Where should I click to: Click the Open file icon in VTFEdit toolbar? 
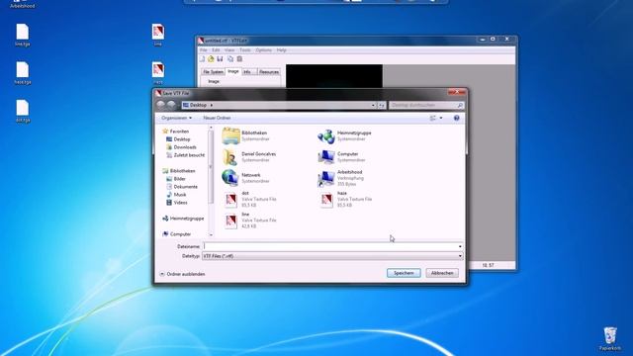(211, 59)
